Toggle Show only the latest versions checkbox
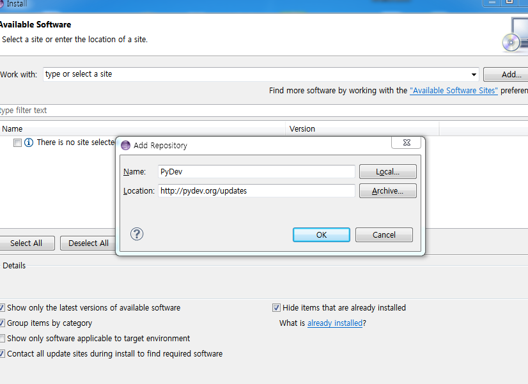This screenshot has height=384, width=528. 3,308
